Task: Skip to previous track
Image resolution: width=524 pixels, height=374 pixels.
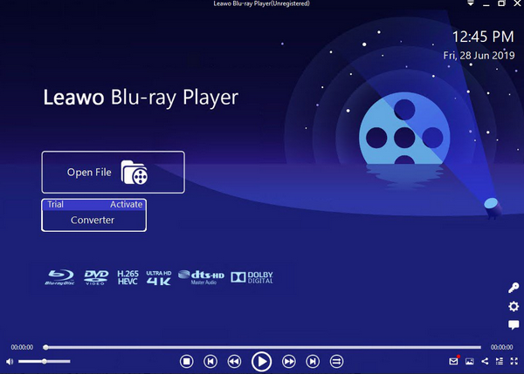Action: (210, 361)
